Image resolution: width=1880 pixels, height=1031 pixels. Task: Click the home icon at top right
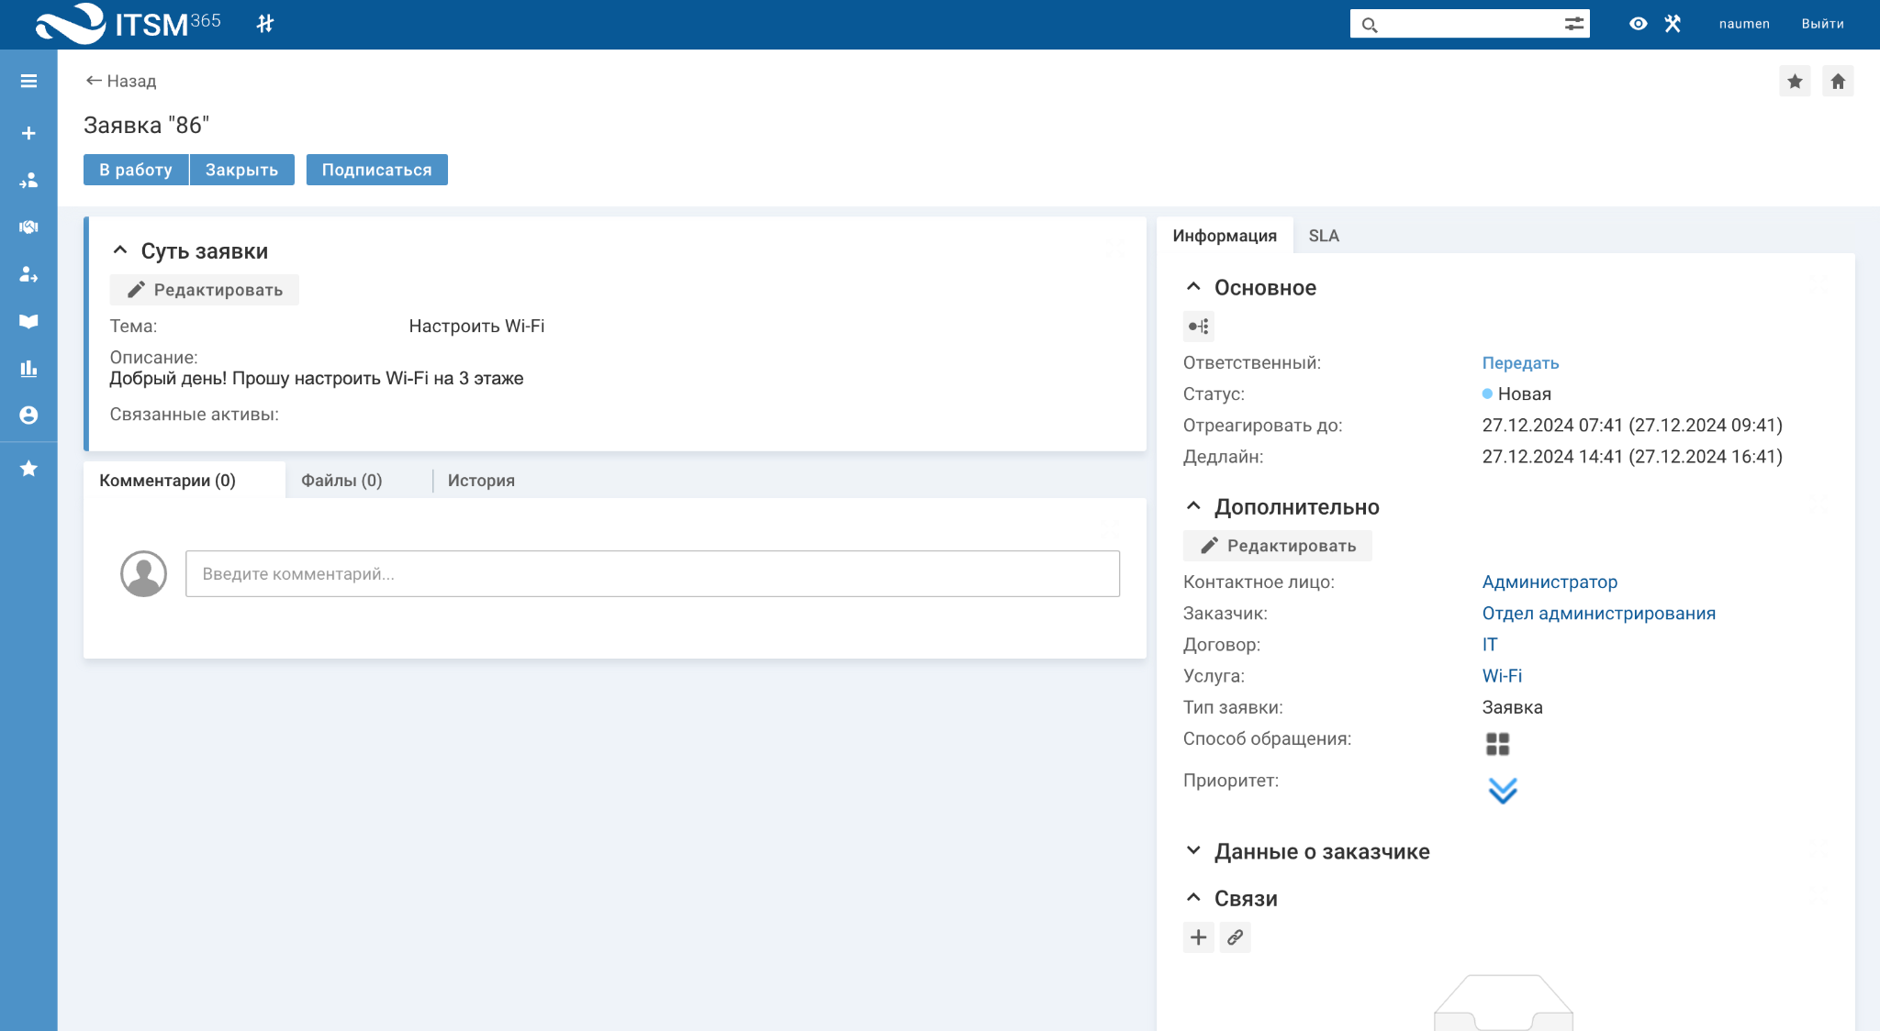[1838, 82]
